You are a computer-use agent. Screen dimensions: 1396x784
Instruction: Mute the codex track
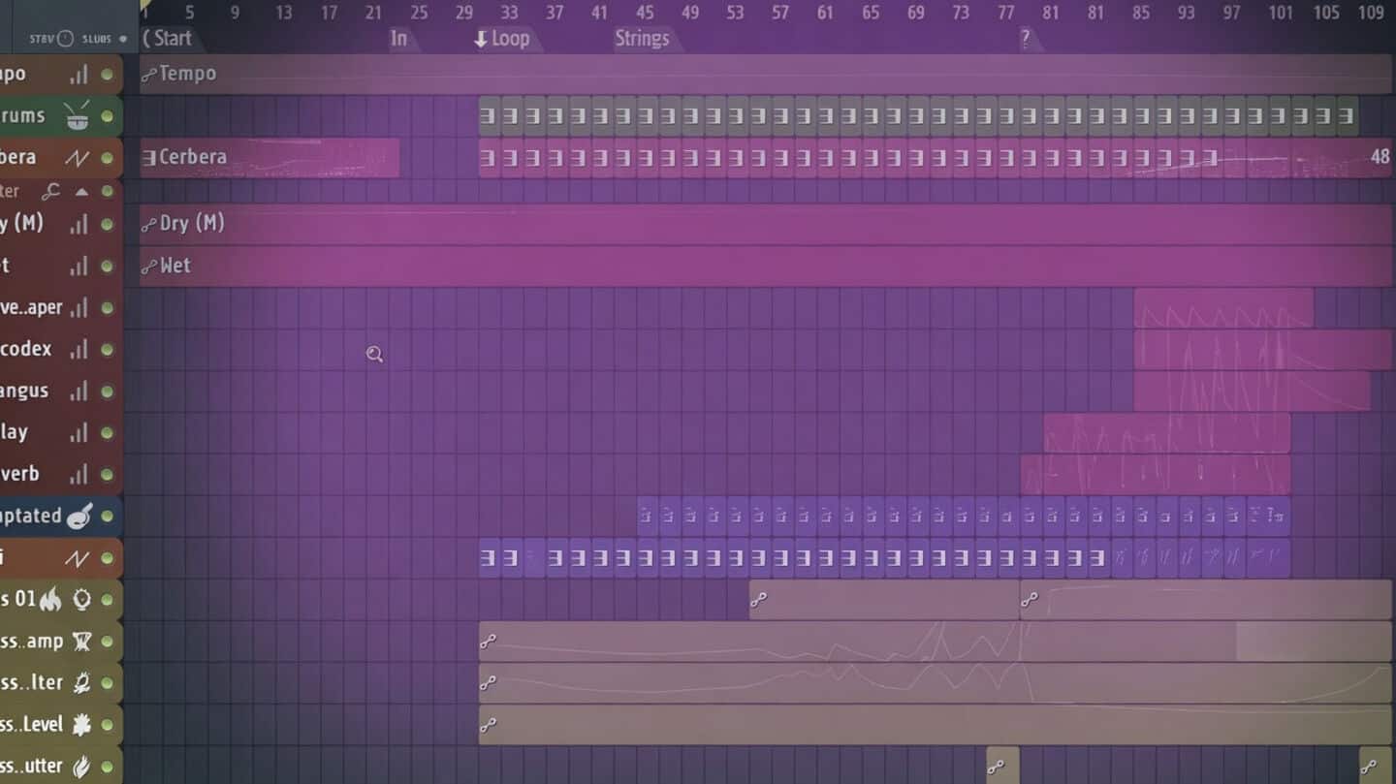pyautogui.click(x=107, y=350)
